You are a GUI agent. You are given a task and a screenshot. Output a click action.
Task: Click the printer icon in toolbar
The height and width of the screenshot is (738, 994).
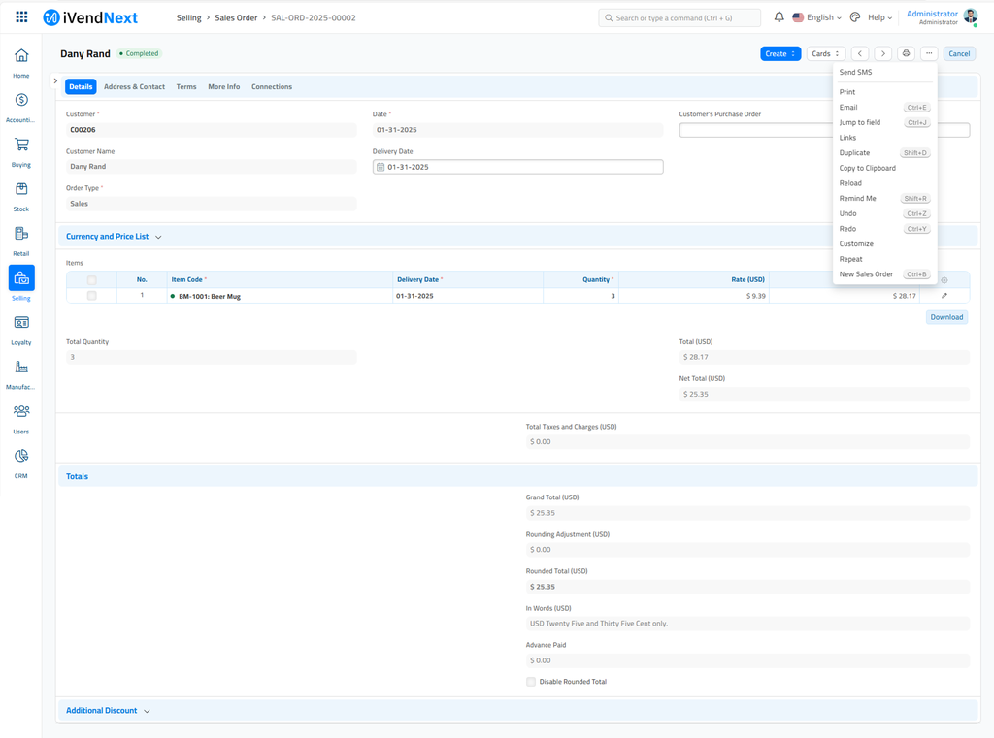906,54
